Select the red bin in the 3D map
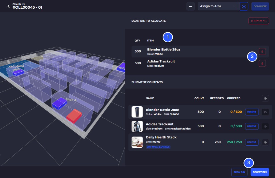The height and width of the screenshot is (178, 275). [x=74, y=116]
